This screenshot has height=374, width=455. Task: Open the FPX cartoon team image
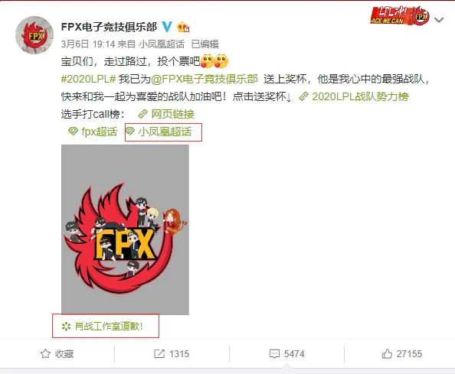(125, 229)
